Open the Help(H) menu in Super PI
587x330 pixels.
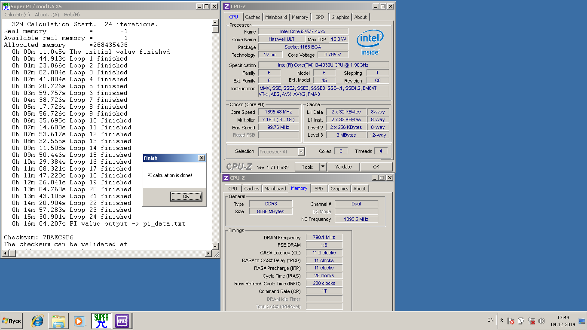click(72, 15)
